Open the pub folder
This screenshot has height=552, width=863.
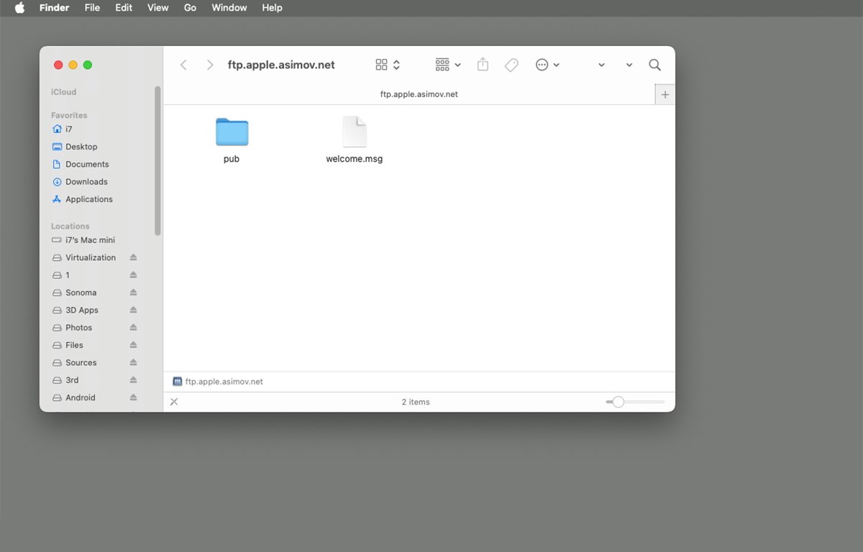(x=231, y=133)
